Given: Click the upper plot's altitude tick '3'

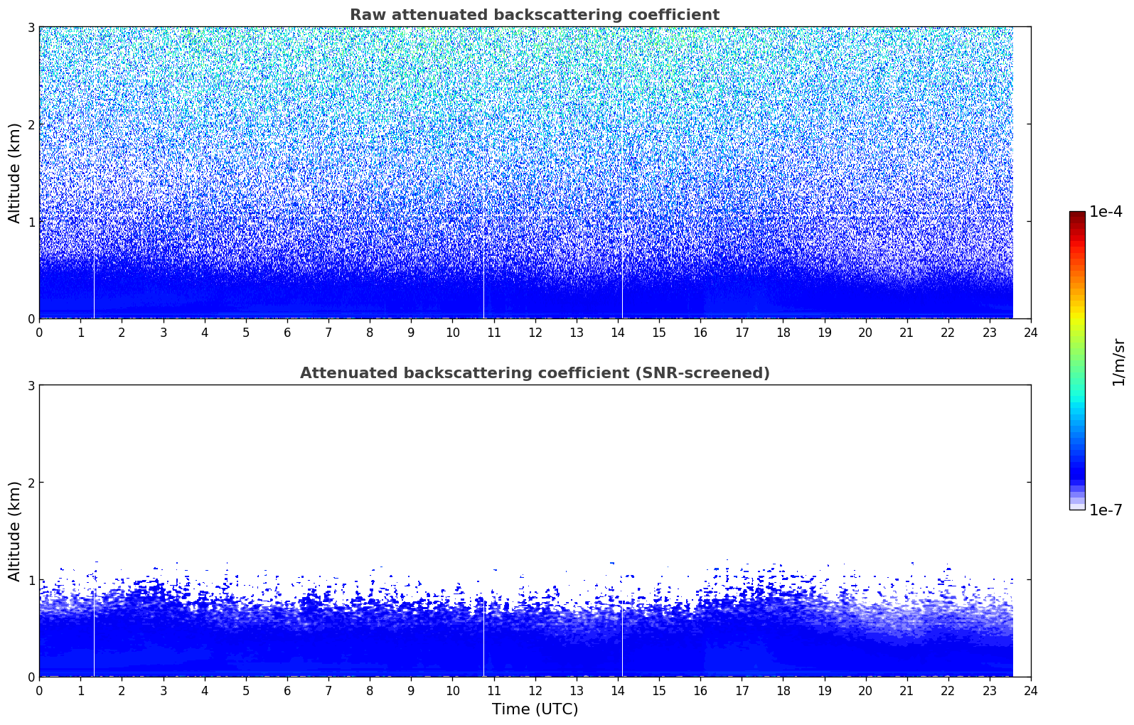Looking at the screenshot, I should pyautogui.click(x=31, y=27).
